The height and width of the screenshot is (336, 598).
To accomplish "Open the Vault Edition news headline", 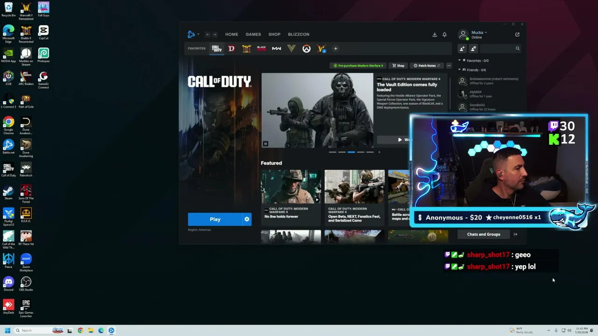I will coord(407,87).
